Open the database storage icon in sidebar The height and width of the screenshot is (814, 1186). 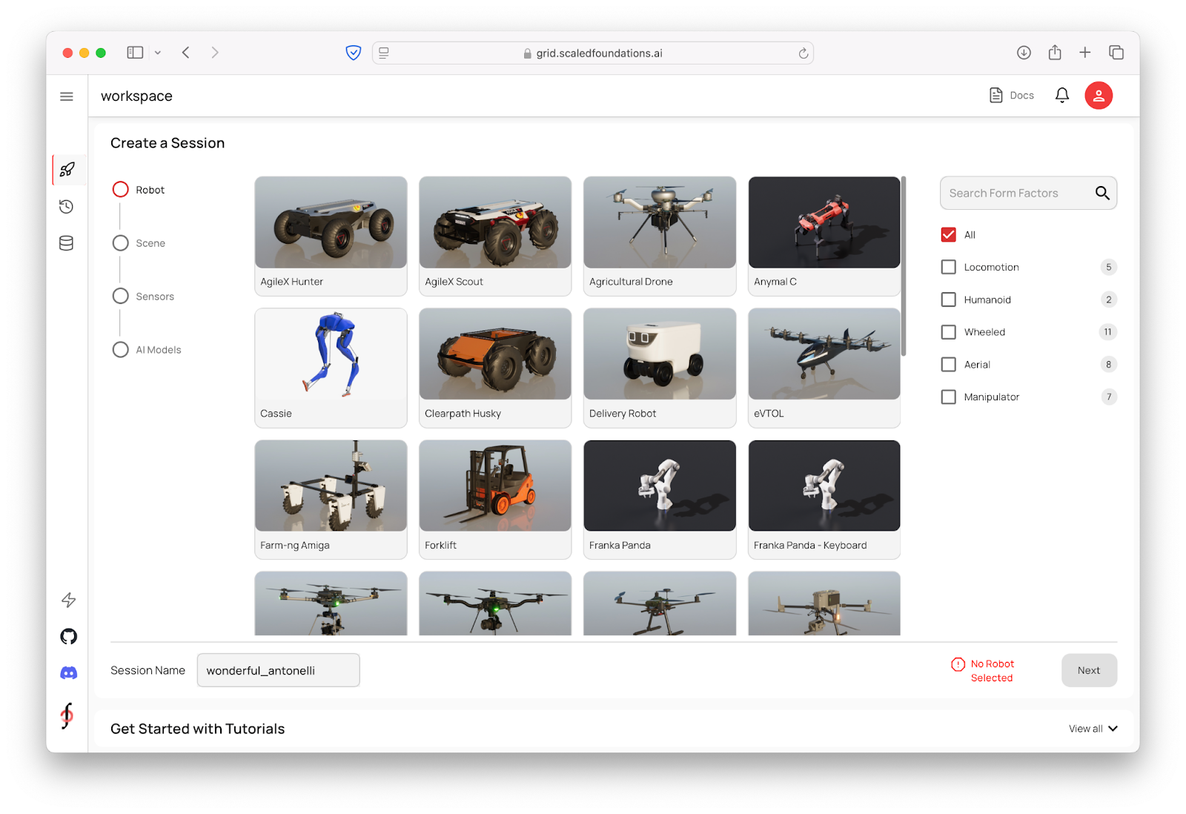point(67,243)
